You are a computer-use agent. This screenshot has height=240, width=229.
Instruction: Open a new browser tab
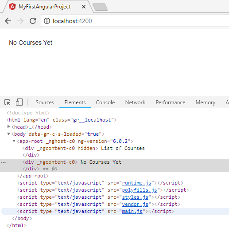coord(100,7)
